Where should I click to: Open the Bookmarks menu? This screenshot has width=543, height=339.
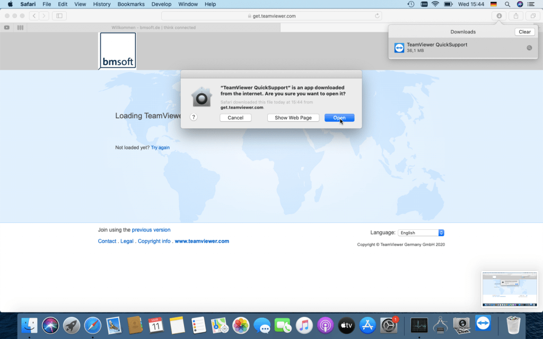(131, 4)
